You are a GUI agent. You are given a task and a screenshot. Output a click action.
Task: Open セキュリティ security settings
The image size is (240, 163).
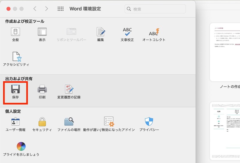coord(42,124)
